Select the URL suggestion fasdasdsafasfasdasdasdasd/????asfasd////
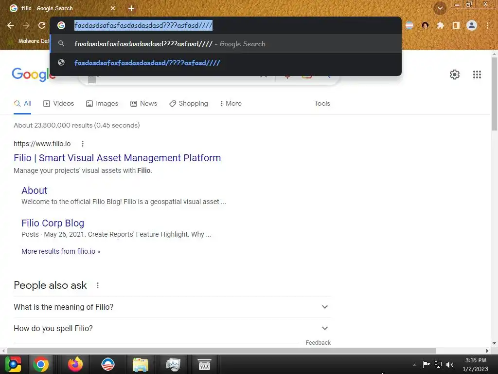The height and width of the screenshot is (374, 498). pos(226,63)
